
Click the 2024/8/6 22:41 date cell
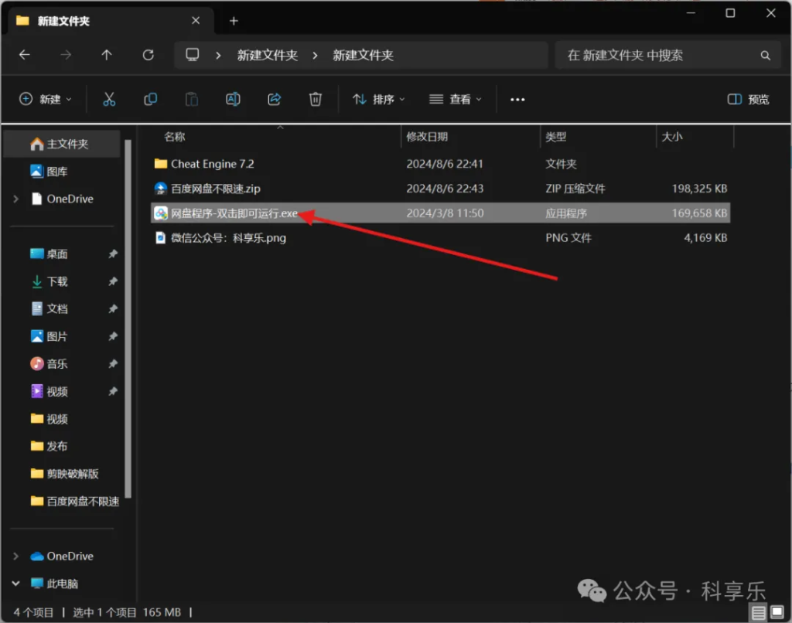pos(445,164)
